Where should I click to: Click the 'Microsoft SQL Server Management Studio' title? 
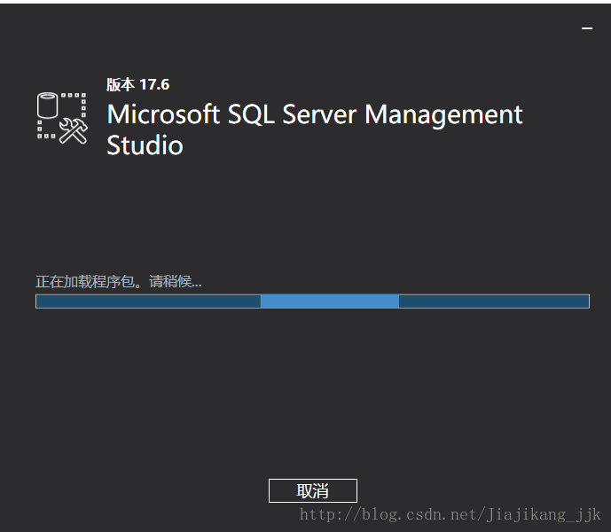click(315, 129)
